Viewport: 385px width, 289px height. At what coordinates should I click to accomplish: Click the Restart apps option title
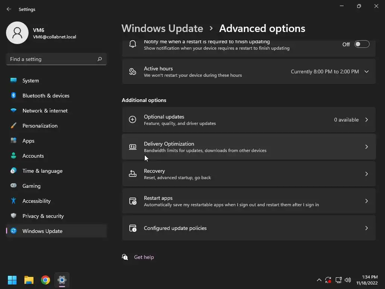tap(158, 198)
